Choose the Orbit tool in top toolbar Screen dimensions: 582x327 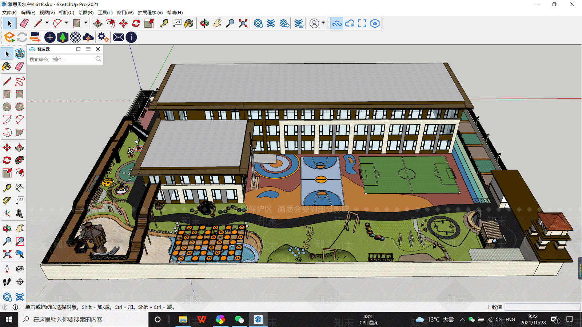204,24
